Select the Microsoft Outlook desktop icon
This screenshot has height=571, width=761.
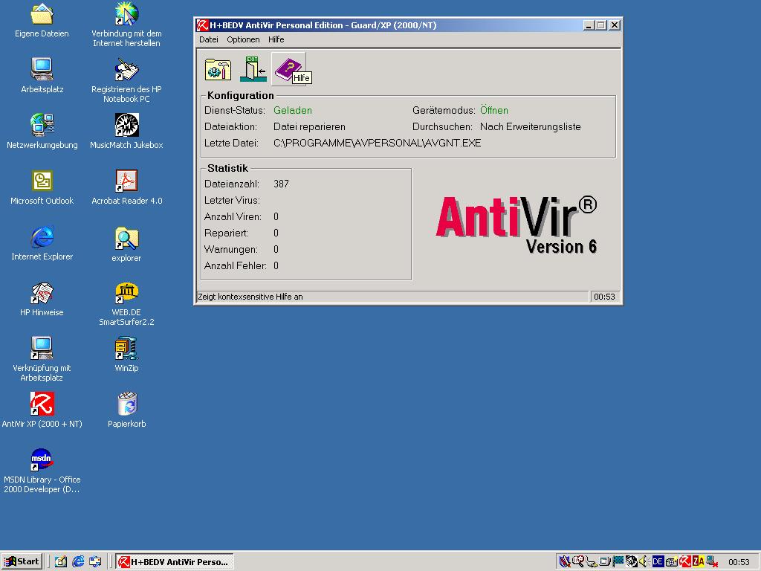42,187
